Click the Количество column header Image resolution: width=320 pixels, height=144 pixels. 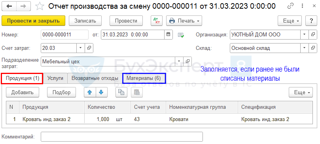click(108, 107)
